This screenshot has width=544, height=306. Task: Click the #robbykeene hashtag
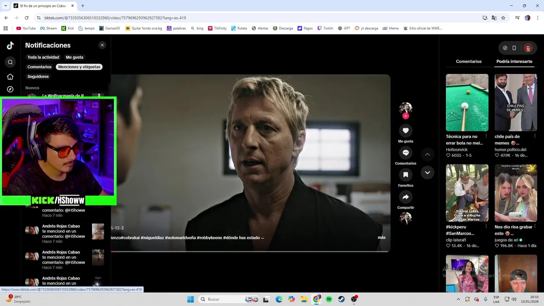(210, 238)
